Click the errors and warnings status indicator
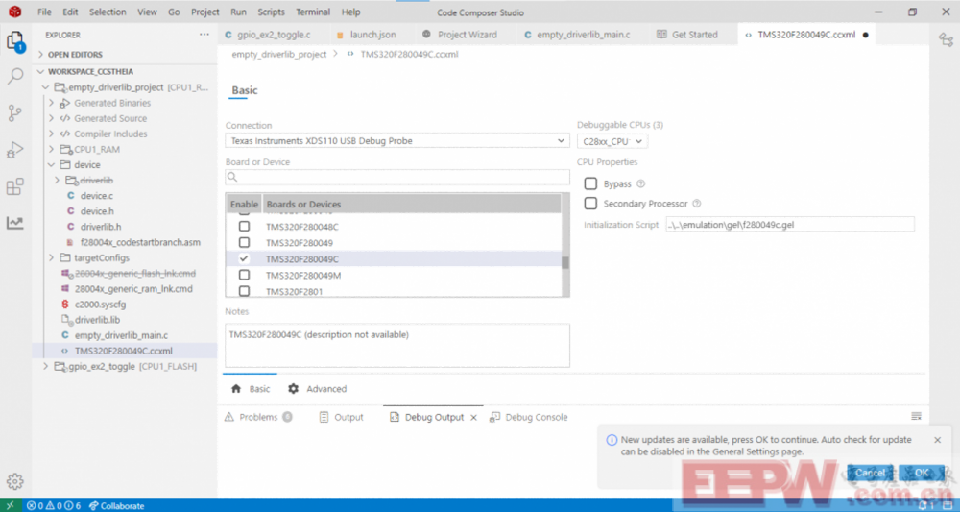The width and height of the screenshot is (960, 512). (x=53, y=506)
